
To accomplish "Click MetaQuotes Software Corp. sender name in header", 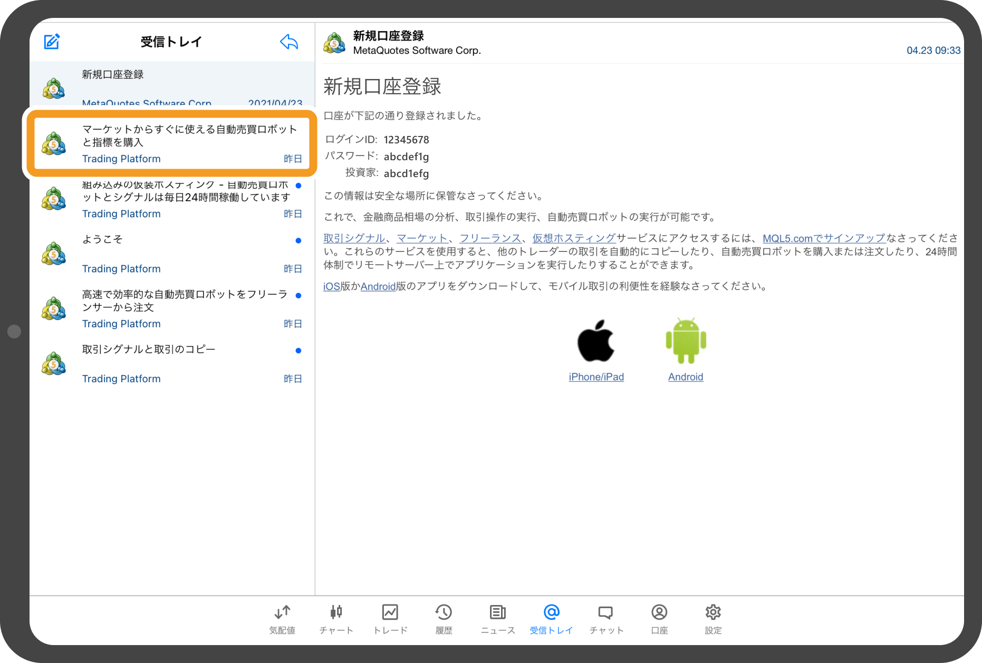I will 417,51.
